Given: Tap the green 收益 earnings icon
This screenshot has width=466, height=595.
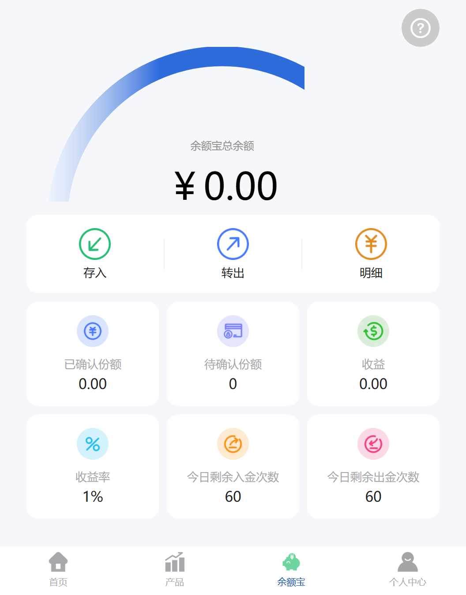Looking at the screenshot, I should click(373, 331).
